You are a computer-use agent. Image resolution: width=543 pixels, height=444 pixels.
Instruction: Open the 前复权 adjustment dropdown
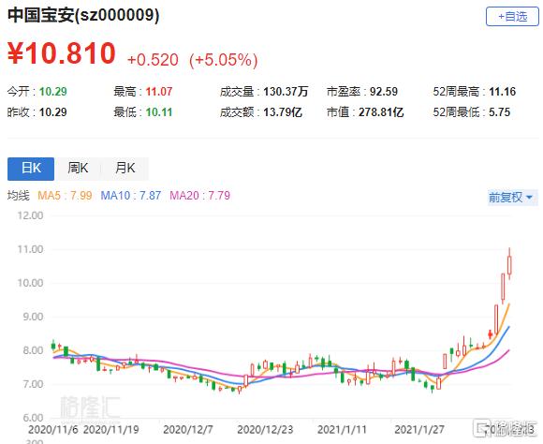coord(512,198)
